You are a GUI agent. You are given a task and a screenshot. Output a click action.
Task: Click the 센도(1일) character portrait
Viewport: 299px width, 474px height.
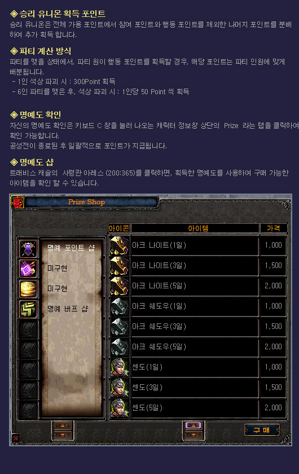coord(120,367)
